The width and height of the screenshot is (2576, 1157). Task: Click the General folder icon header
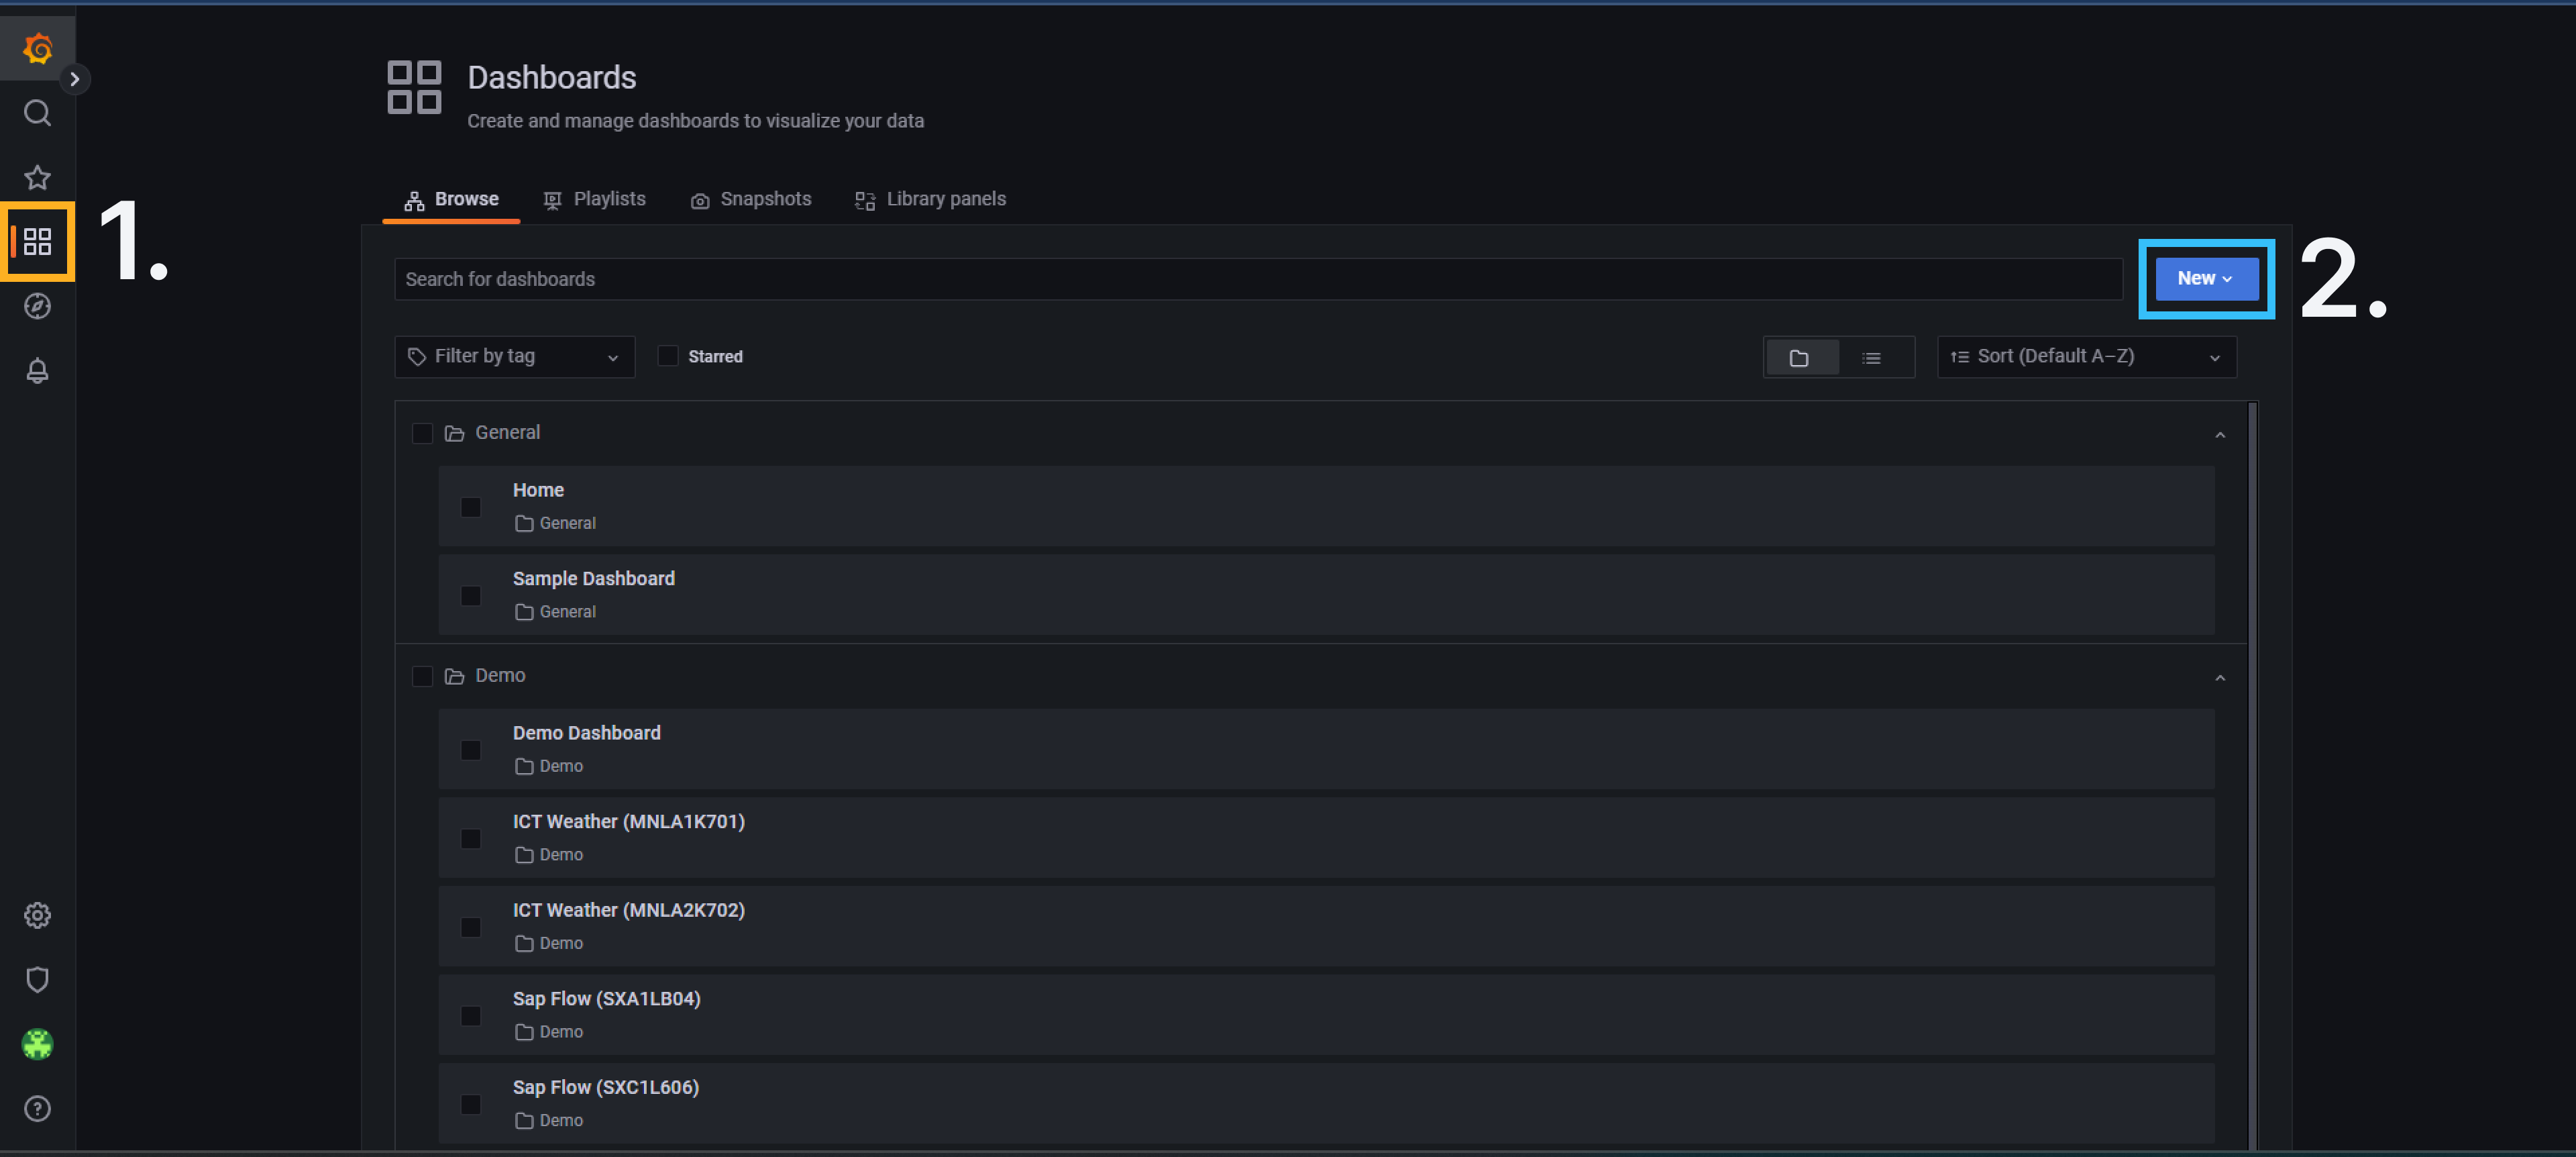454,433
